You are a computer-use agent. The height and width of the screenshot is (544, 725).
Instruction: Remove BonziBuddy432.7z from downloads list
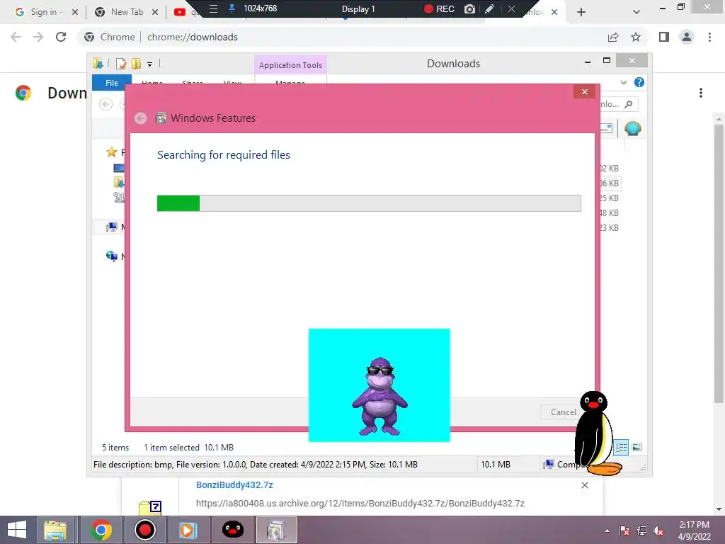(585, 484)
